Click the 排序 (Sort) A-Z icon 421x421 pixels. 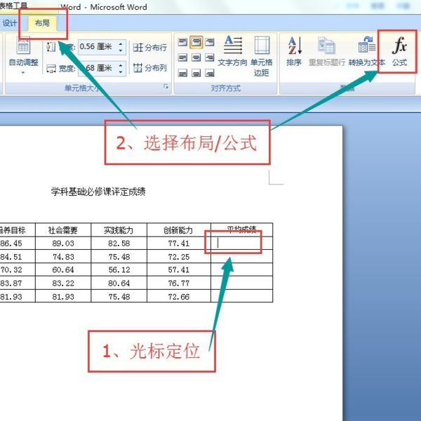coord(294,51)
